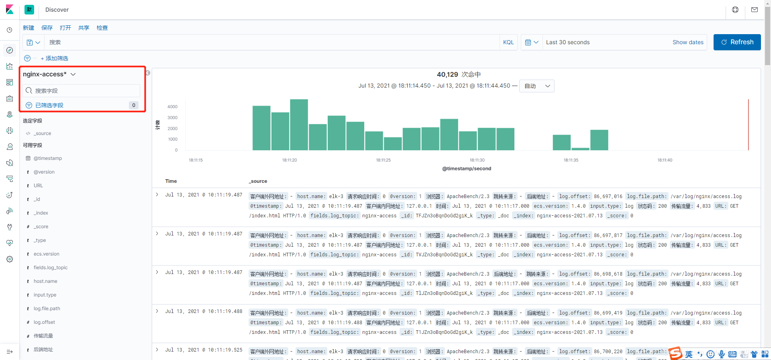Viewport: 771px width, 360px height.
Task: Select the fields.log_topic field
Action: 51,268
